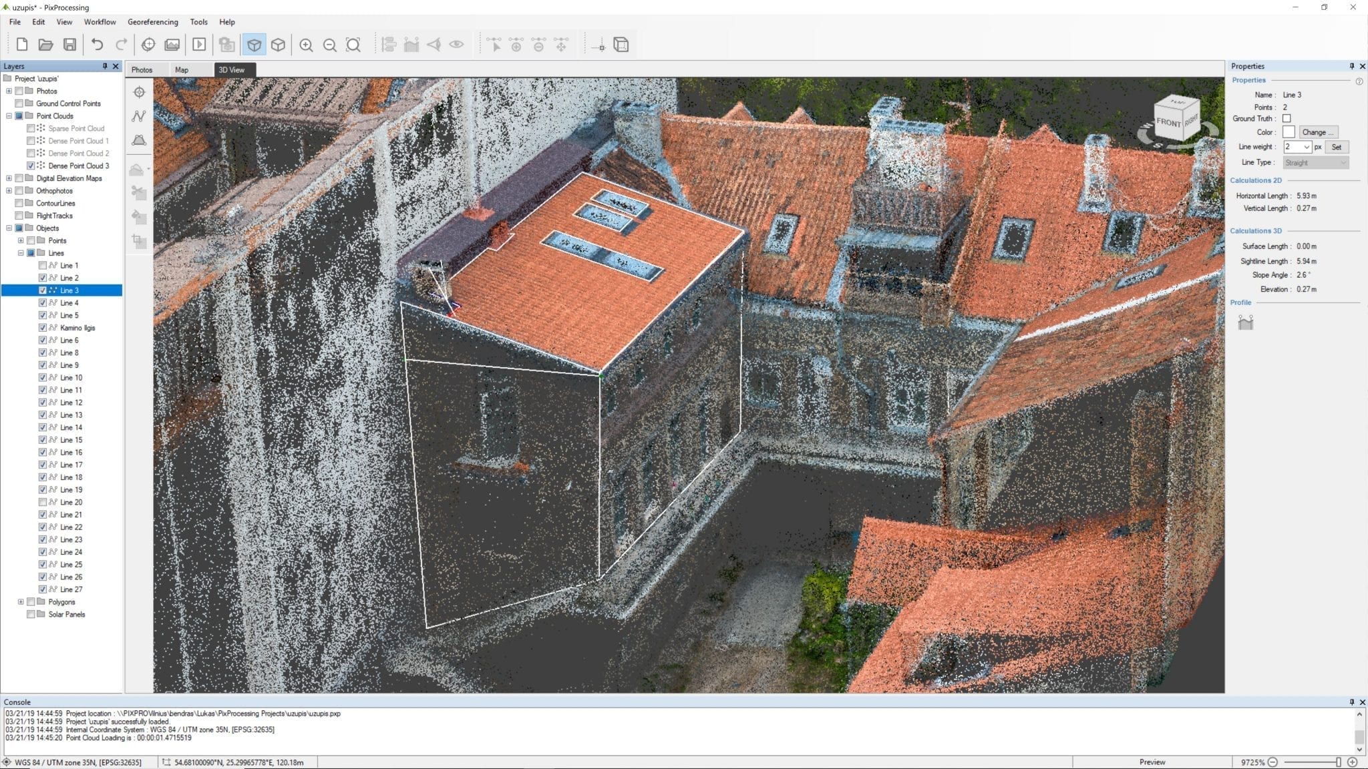Click the Set line weight button

[x=1336, y=147]
